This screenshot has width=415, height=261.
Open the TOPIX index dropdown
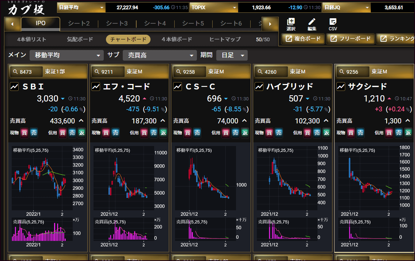pos(214,7)
